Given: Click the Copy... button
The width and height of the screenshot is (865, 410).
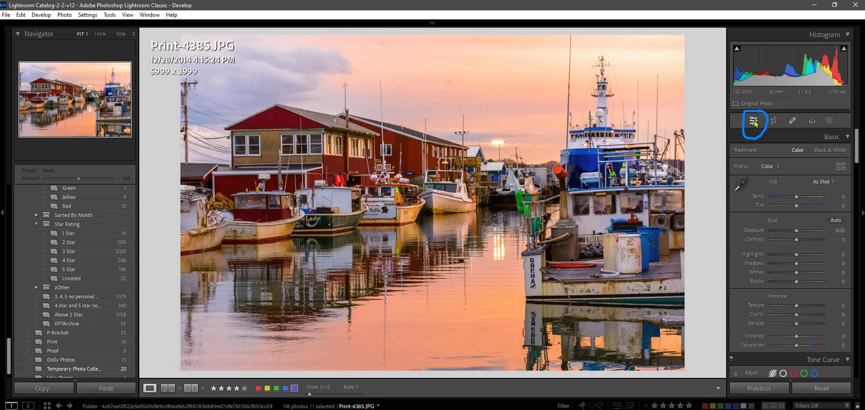Looking at the screenshot, I should point(44,388).
